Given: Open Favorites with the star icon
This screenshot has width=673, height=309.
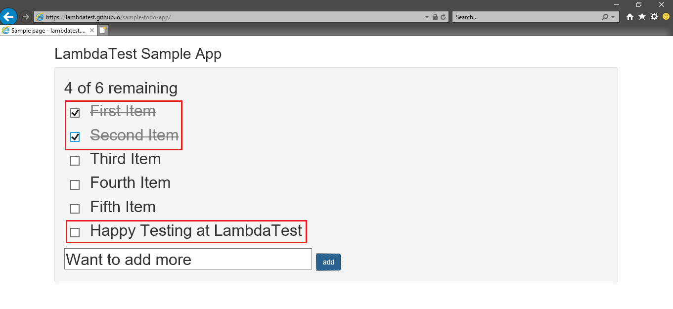Looking at the screenshot, I should tap(642, 17).
